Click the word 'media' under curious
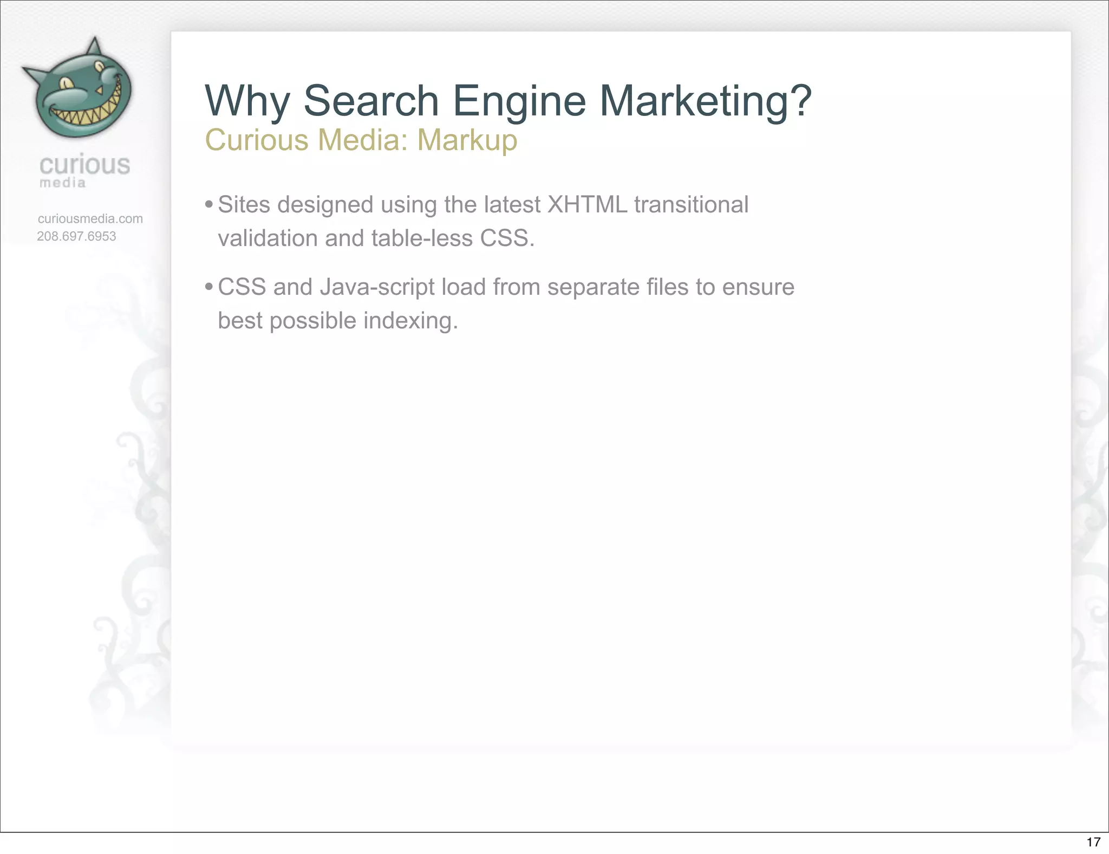Screen dimensions: 1109x854 tap(63, 183)
